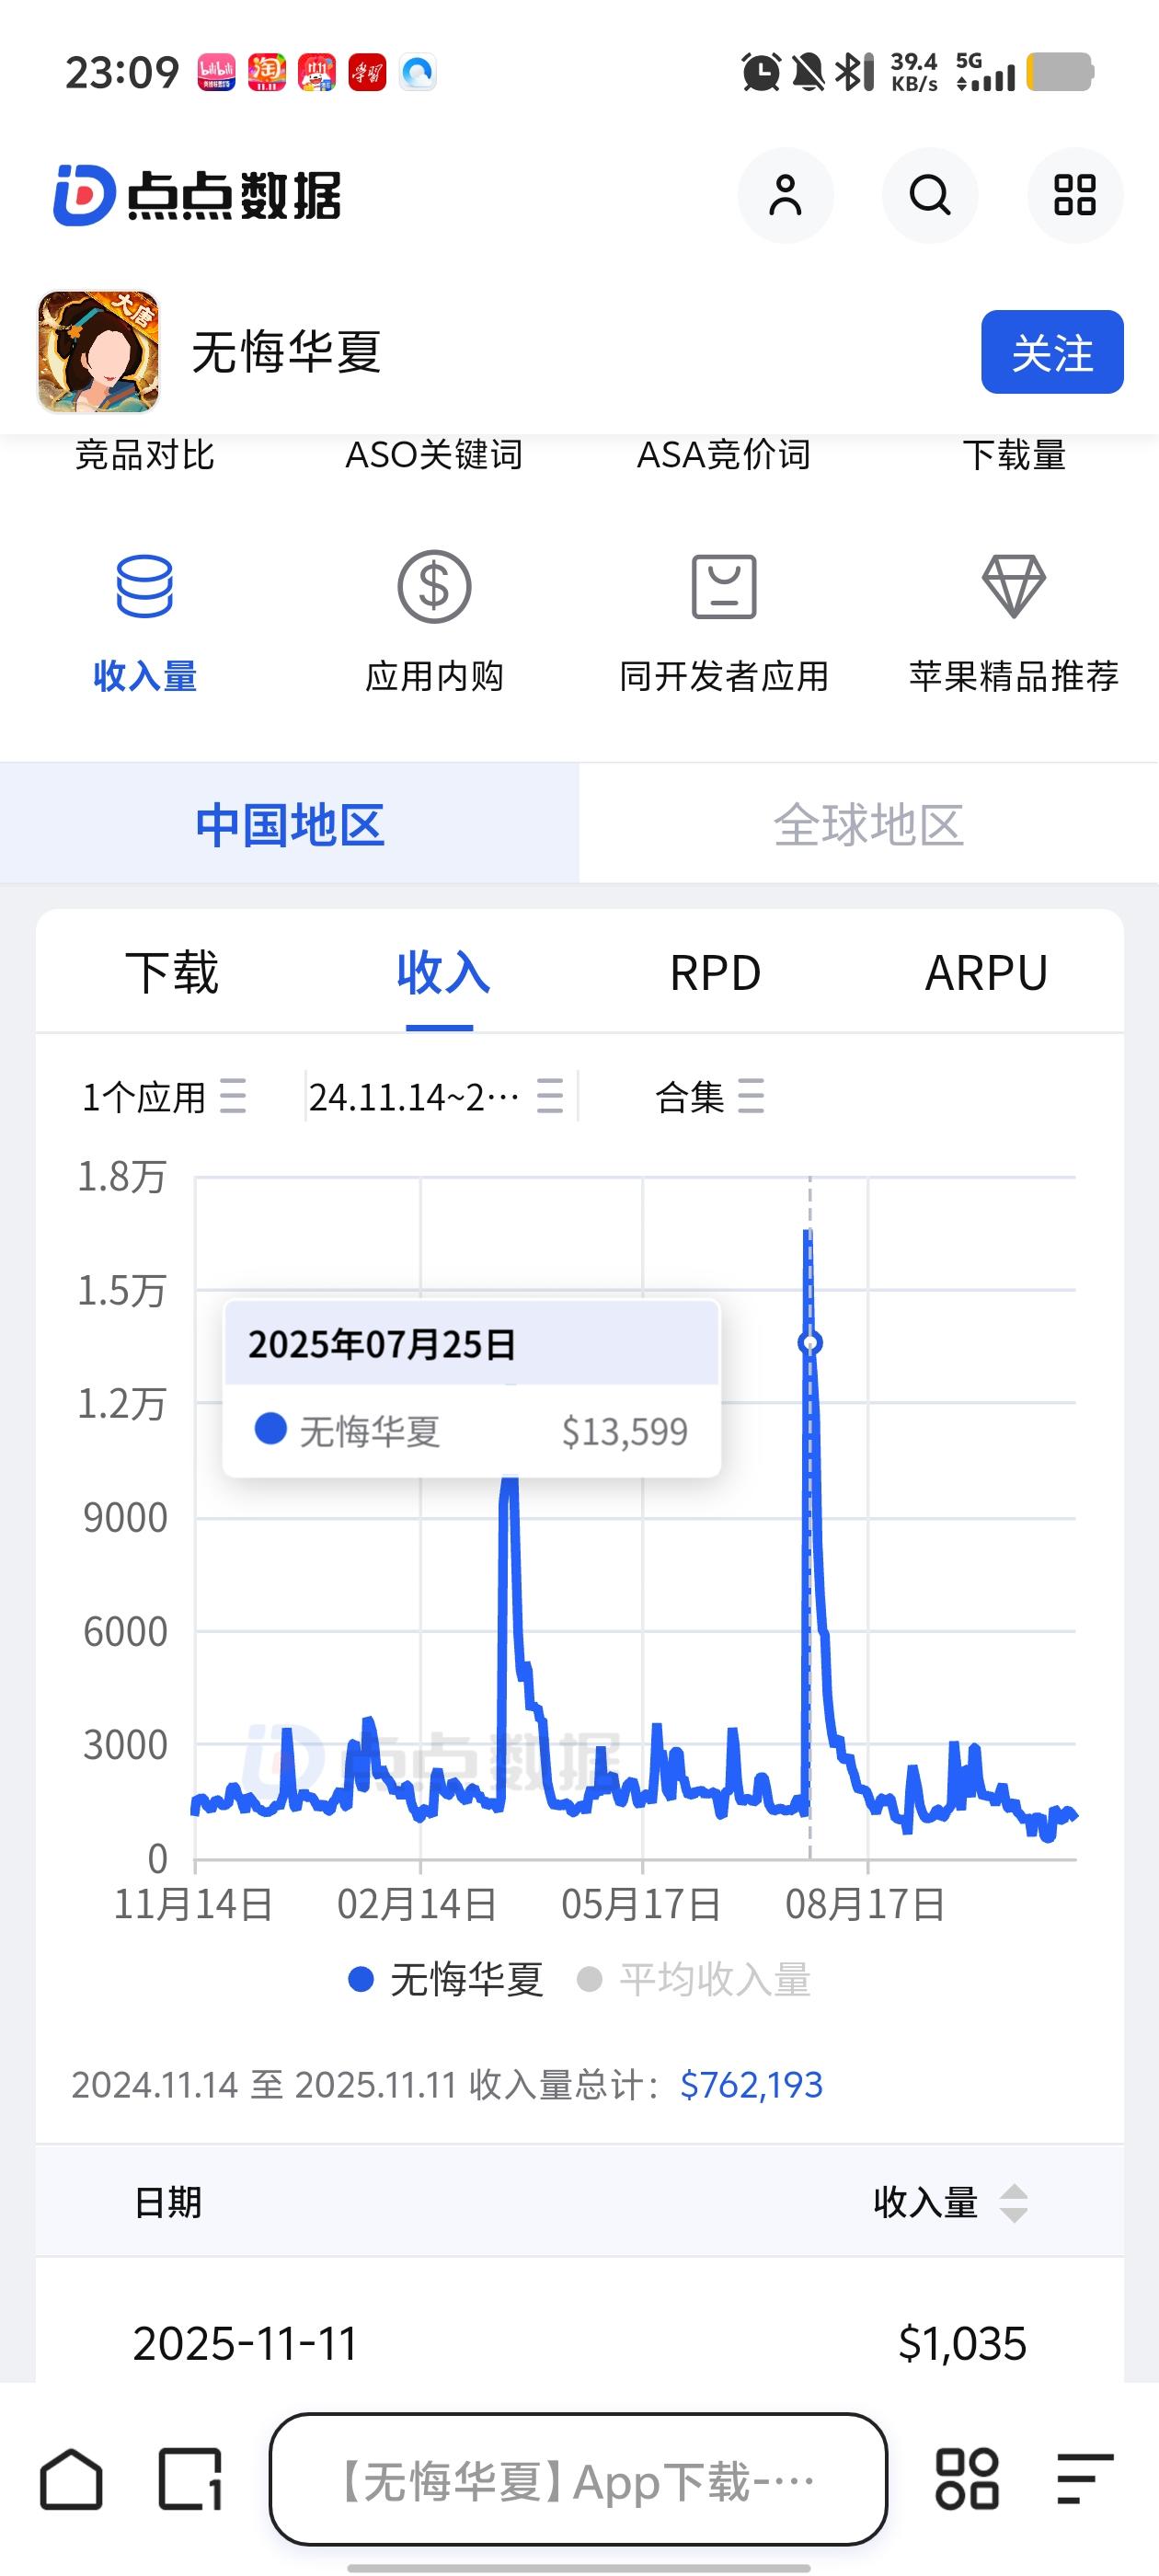Select the 同开发者应用 bag icon
The width and height of the screenshot is (1159, 2576).
(724, 586)
